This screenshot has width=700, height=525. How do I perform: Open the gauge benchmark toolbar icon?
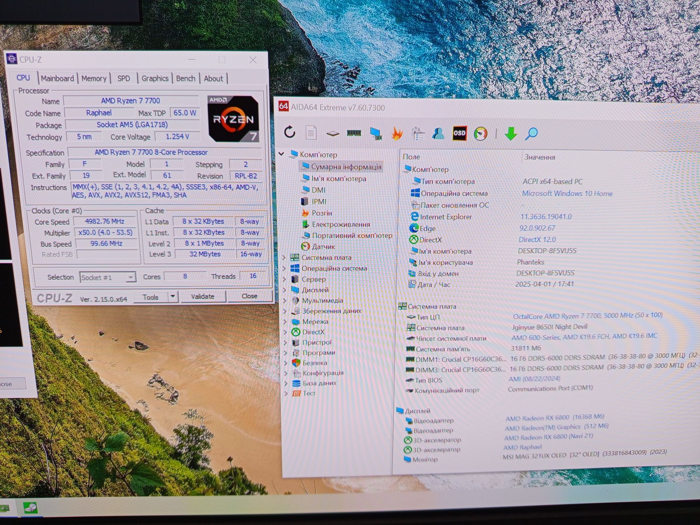pyautogui.click(x=481, y=133)
